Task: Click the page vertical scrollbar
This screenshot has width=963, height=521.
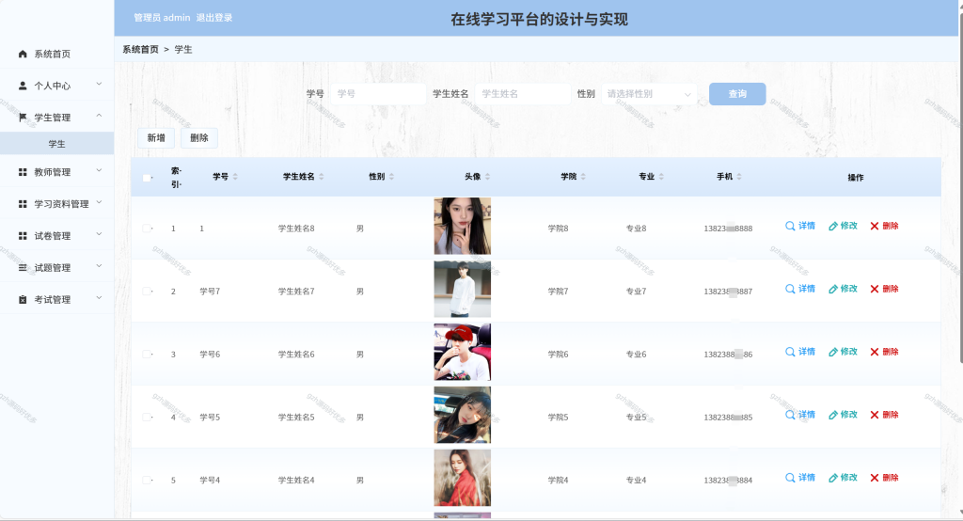Action: click(x=960, y=187)
